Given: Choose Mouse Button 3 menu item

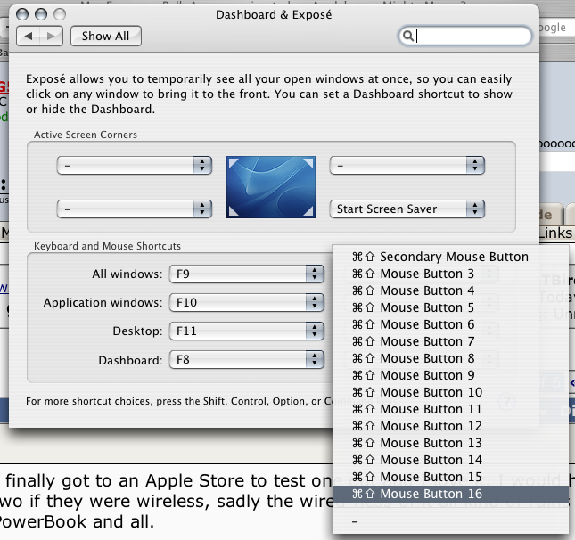Looking at the screenshot, I should click(451, 274).
